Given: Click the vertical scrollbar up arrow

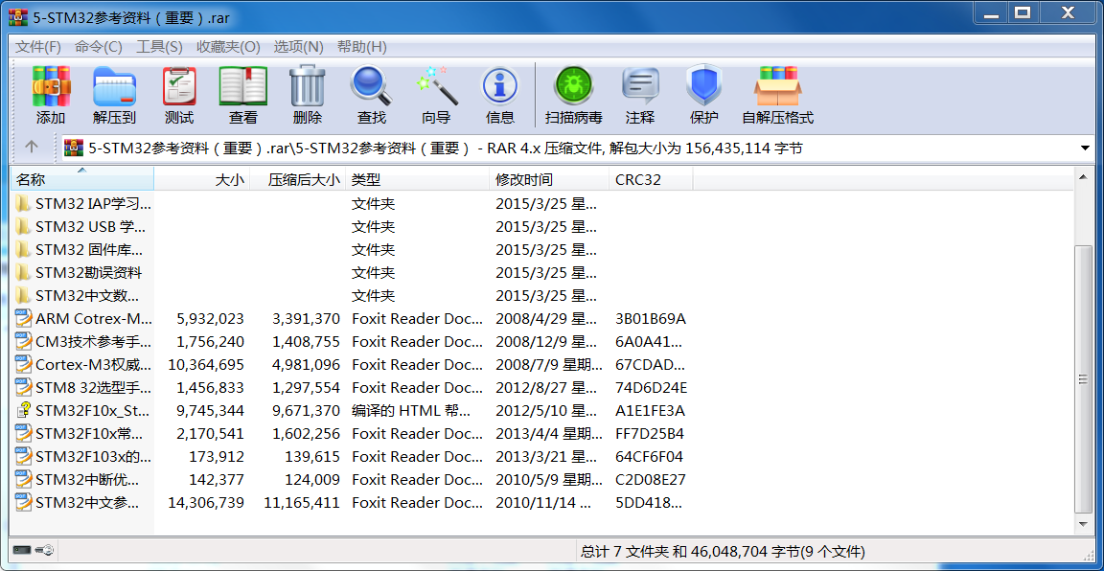Looking at the screenshot, I should coord(1084,176).
